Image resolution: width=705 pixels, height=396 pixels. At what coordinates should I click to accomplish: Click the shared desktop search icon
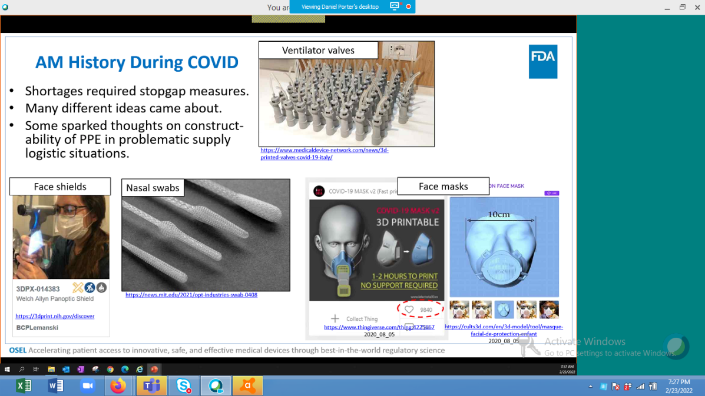[x=22, y=370]
